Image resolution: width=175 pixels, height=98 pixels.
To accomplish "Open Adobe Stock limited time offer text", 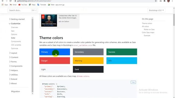I will (68, 17).
